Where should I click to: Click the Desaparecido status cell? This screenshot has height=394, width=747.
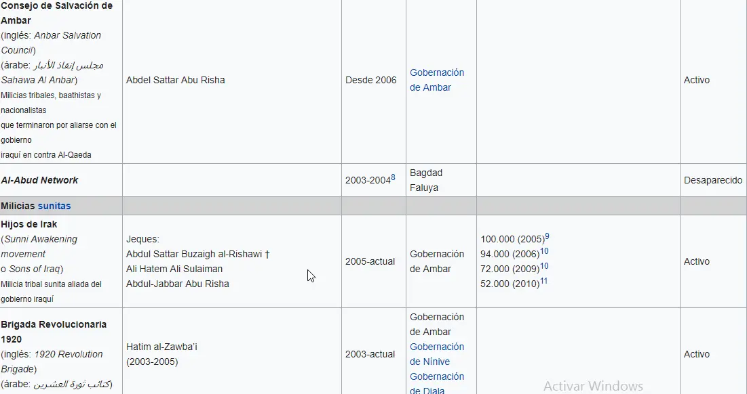(712, 180)
